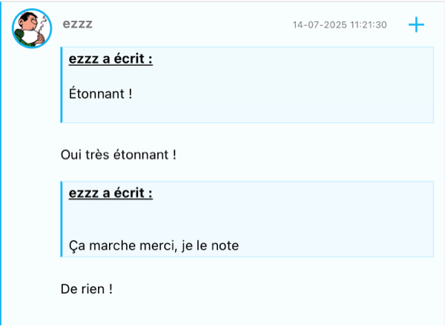Image resolution: width=445 pixels, height=326 pixels.
Task: Click the ezzz username in post header
Action: tap(78, 24)
